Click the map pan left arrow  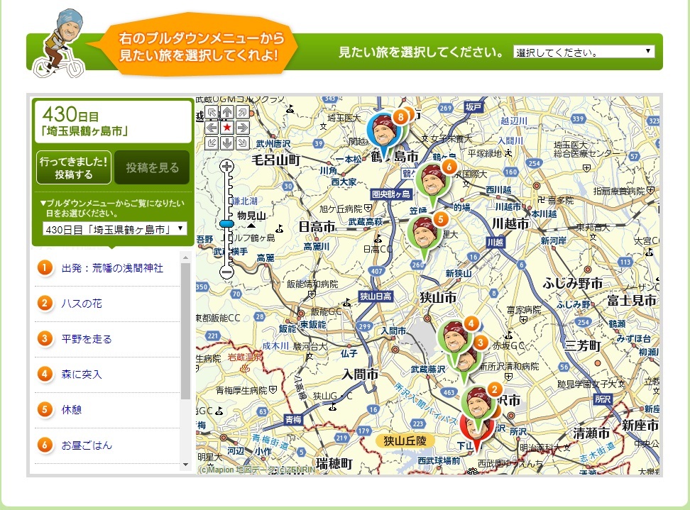click(x=212, y=128)
